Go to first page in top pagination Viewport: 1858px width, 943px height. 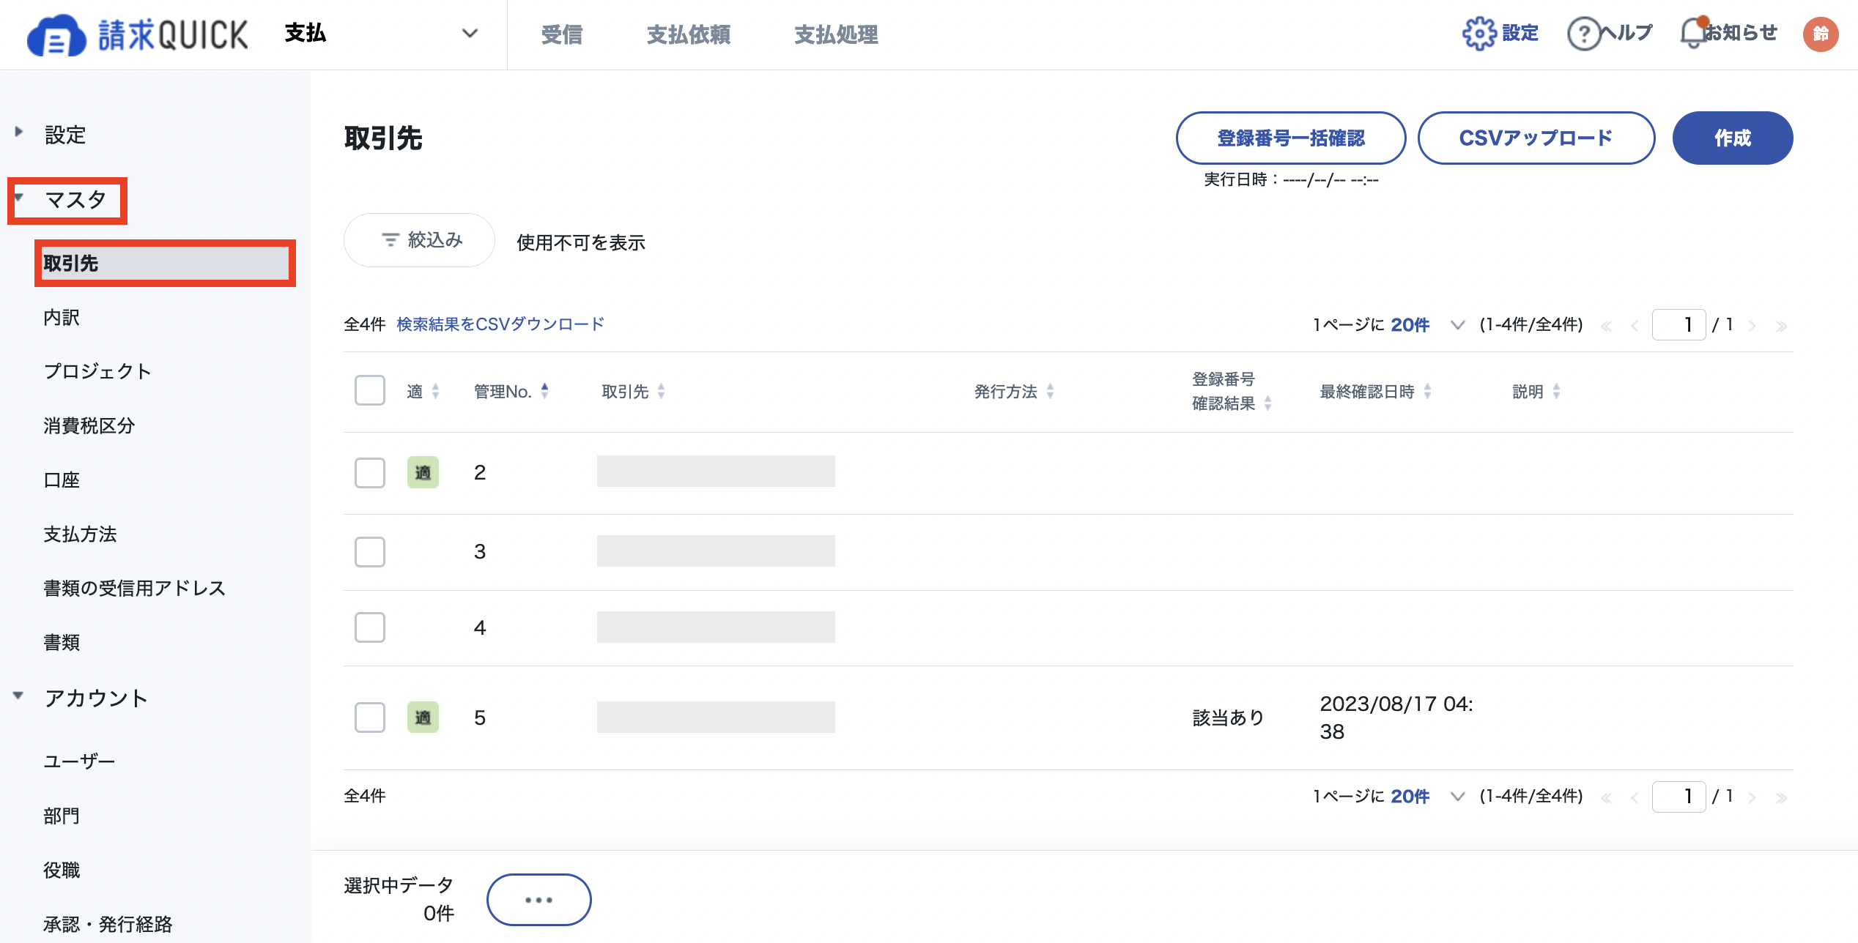[1606, 326]
